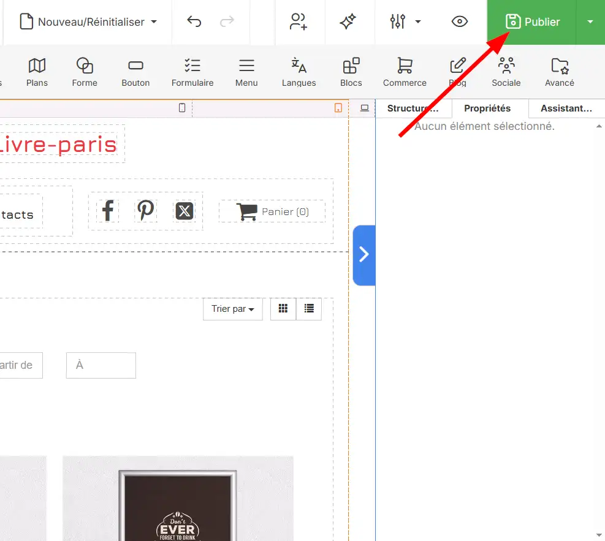The image size is (605, 541).
Task: Switch products to list view
Action: (x=309, y=309)
